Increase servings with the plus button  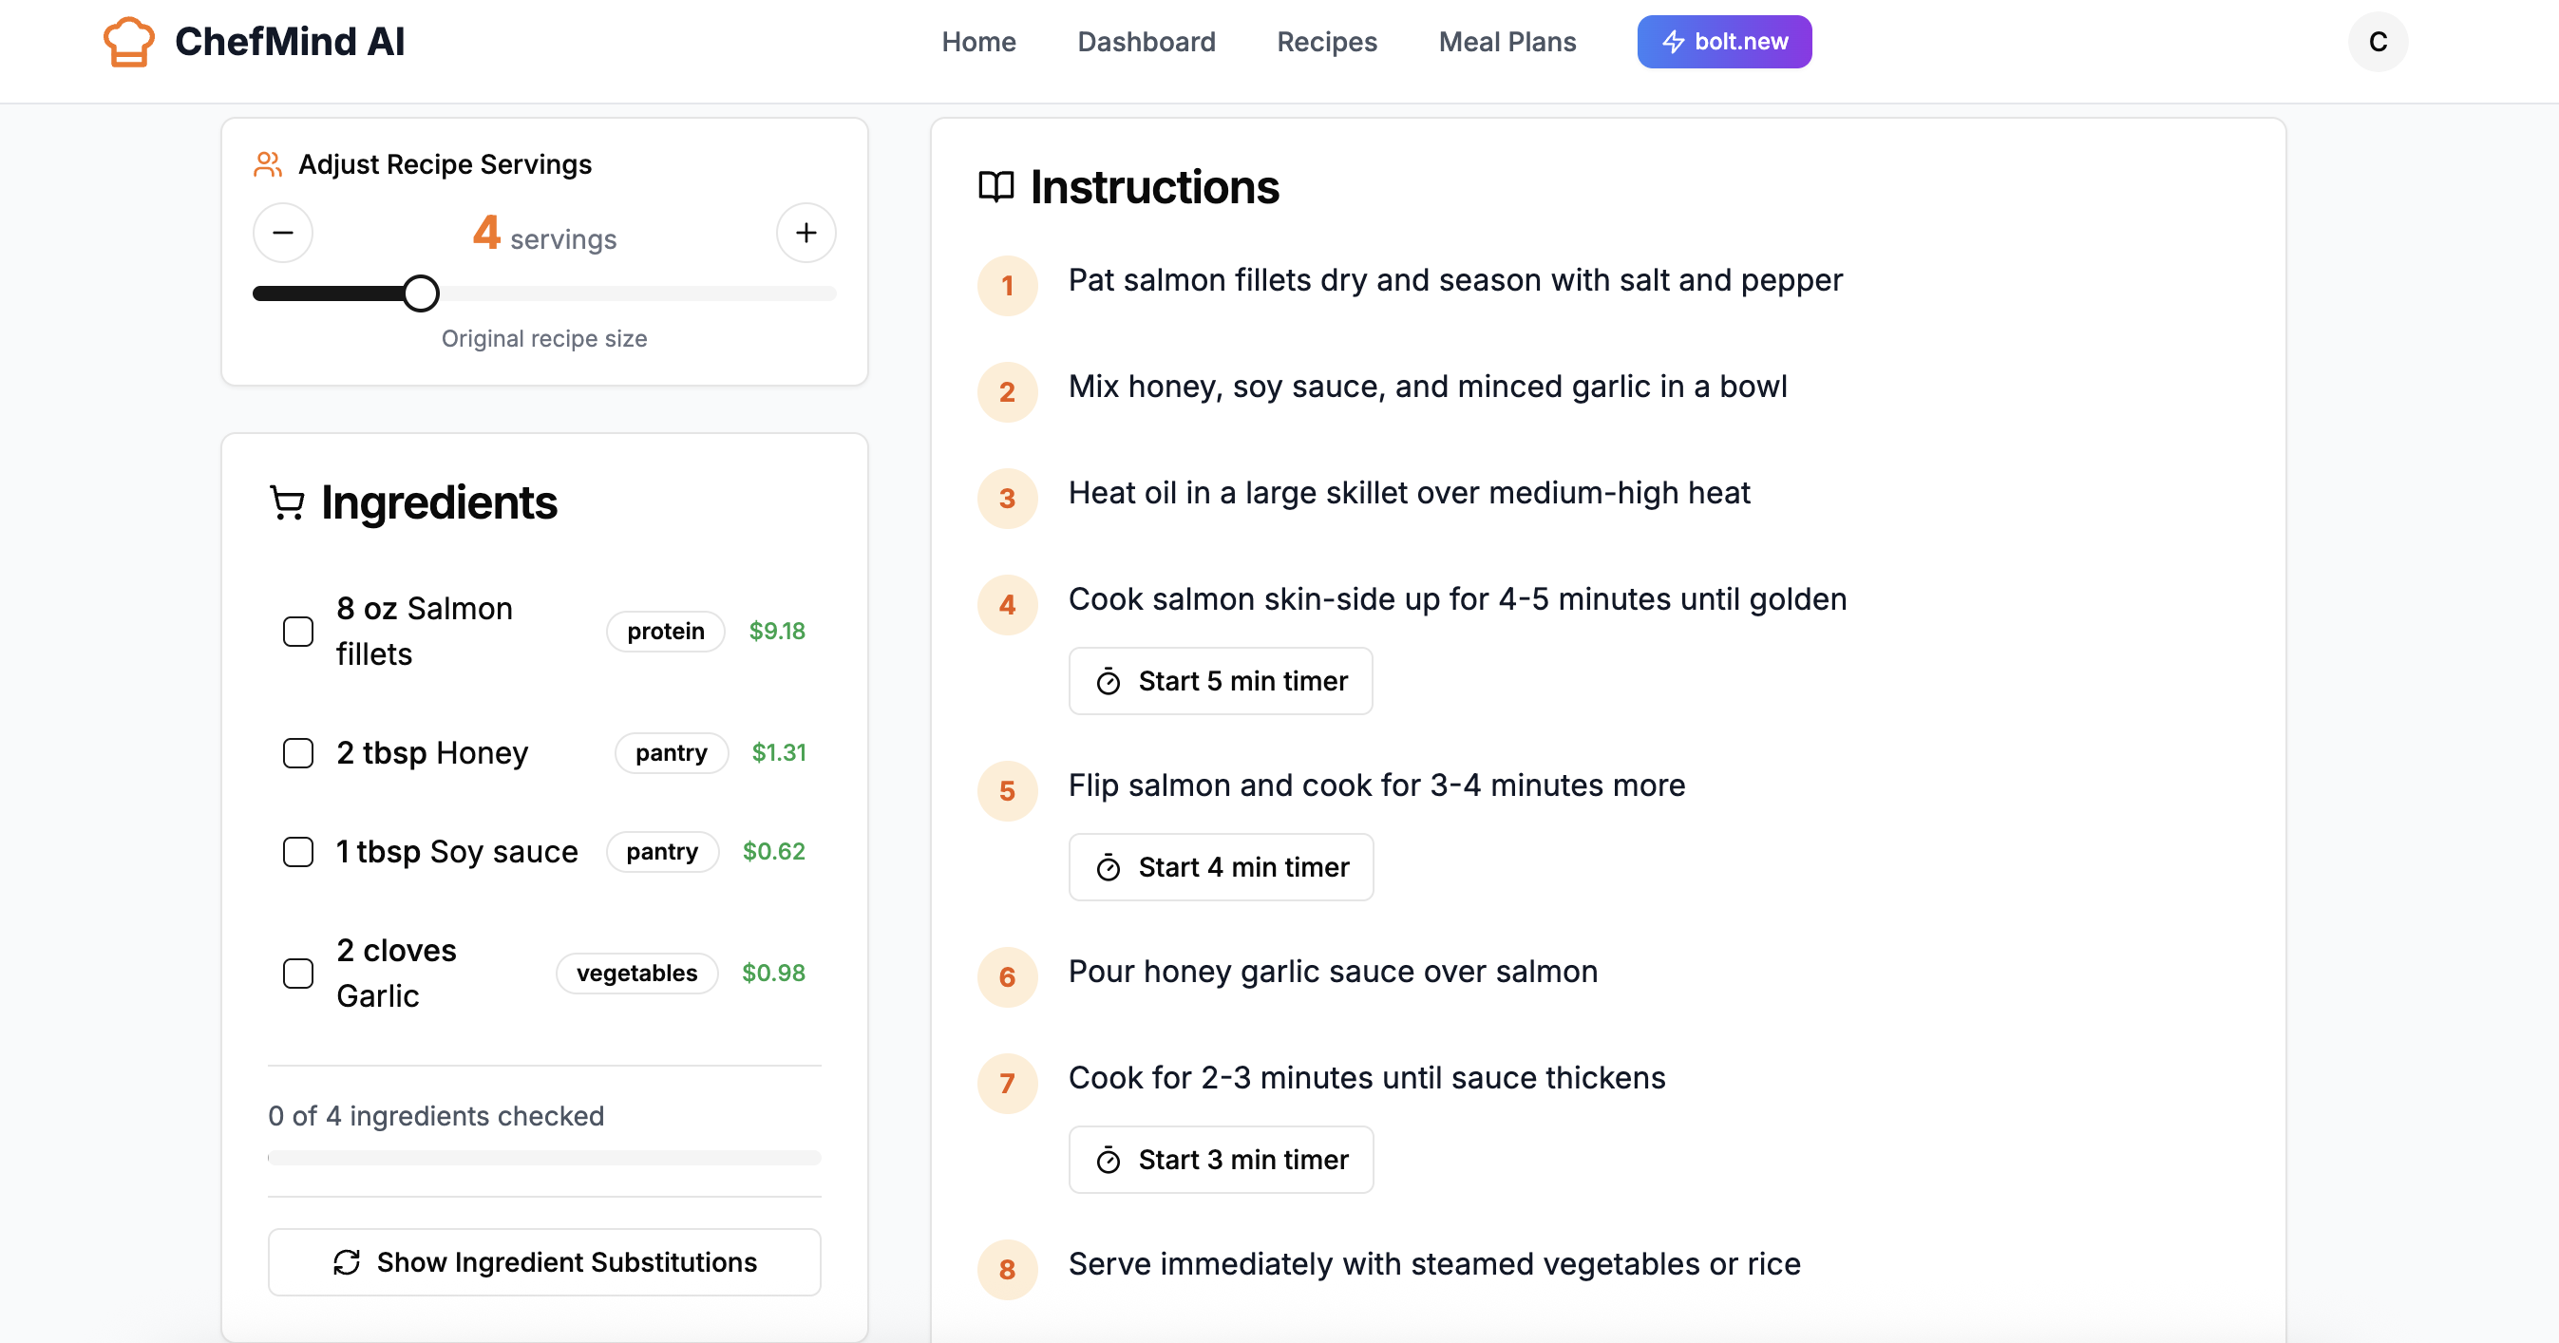coord(806,234)
